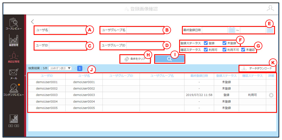Open 履歴管理 chart icon in sidebar
This screenshot has width=282, height=140.
tap(13, 40)
